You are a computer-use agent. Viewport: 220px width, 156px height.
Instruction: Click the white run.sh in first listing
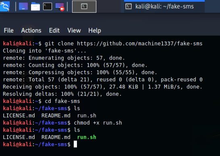[x=87, y=116]
